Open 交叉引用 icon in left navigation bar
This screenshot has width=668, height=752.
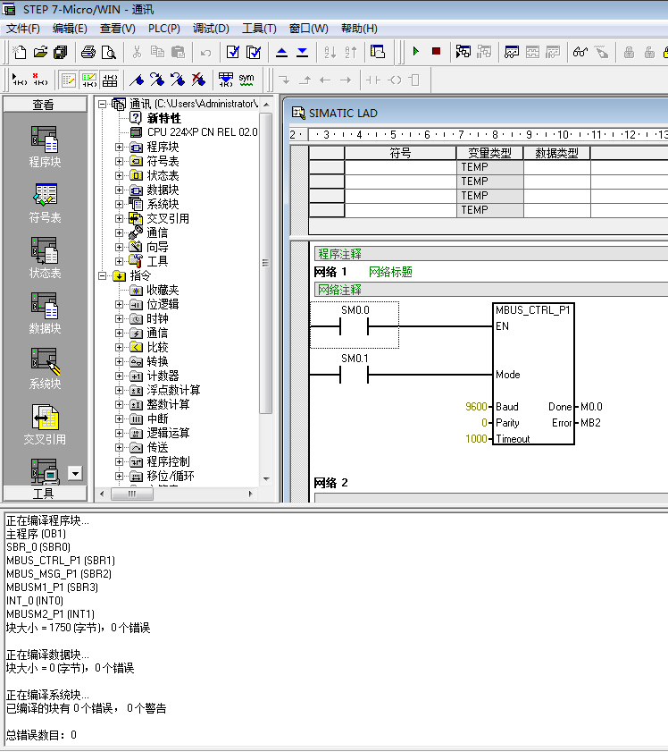tap(45, 424)
